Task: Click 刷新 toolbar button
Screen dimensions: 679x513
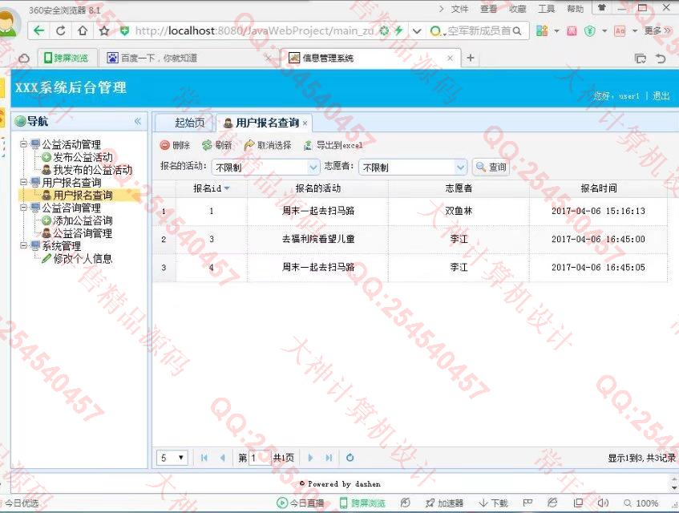Action: [x=217, y=145]
